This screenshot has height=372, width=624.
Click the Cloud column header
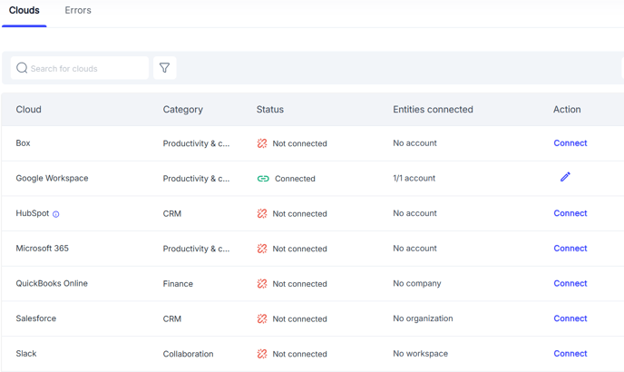pyautogui.click(x=29, y=109)
